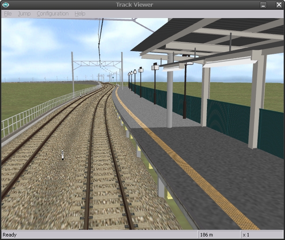The width and height of the screenshot is (285, 240).
Task: Click the Track Viewer title bar text
Action: click(x=135, y=5)
